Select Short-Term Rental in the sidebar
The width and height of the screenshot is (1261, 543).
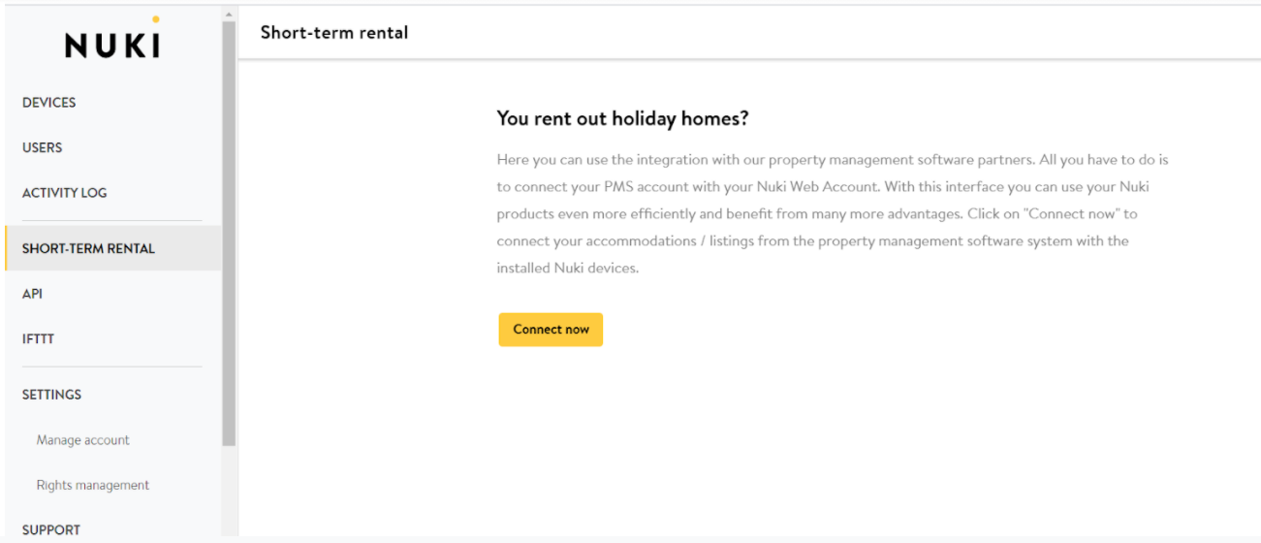(x=88, y=248)
